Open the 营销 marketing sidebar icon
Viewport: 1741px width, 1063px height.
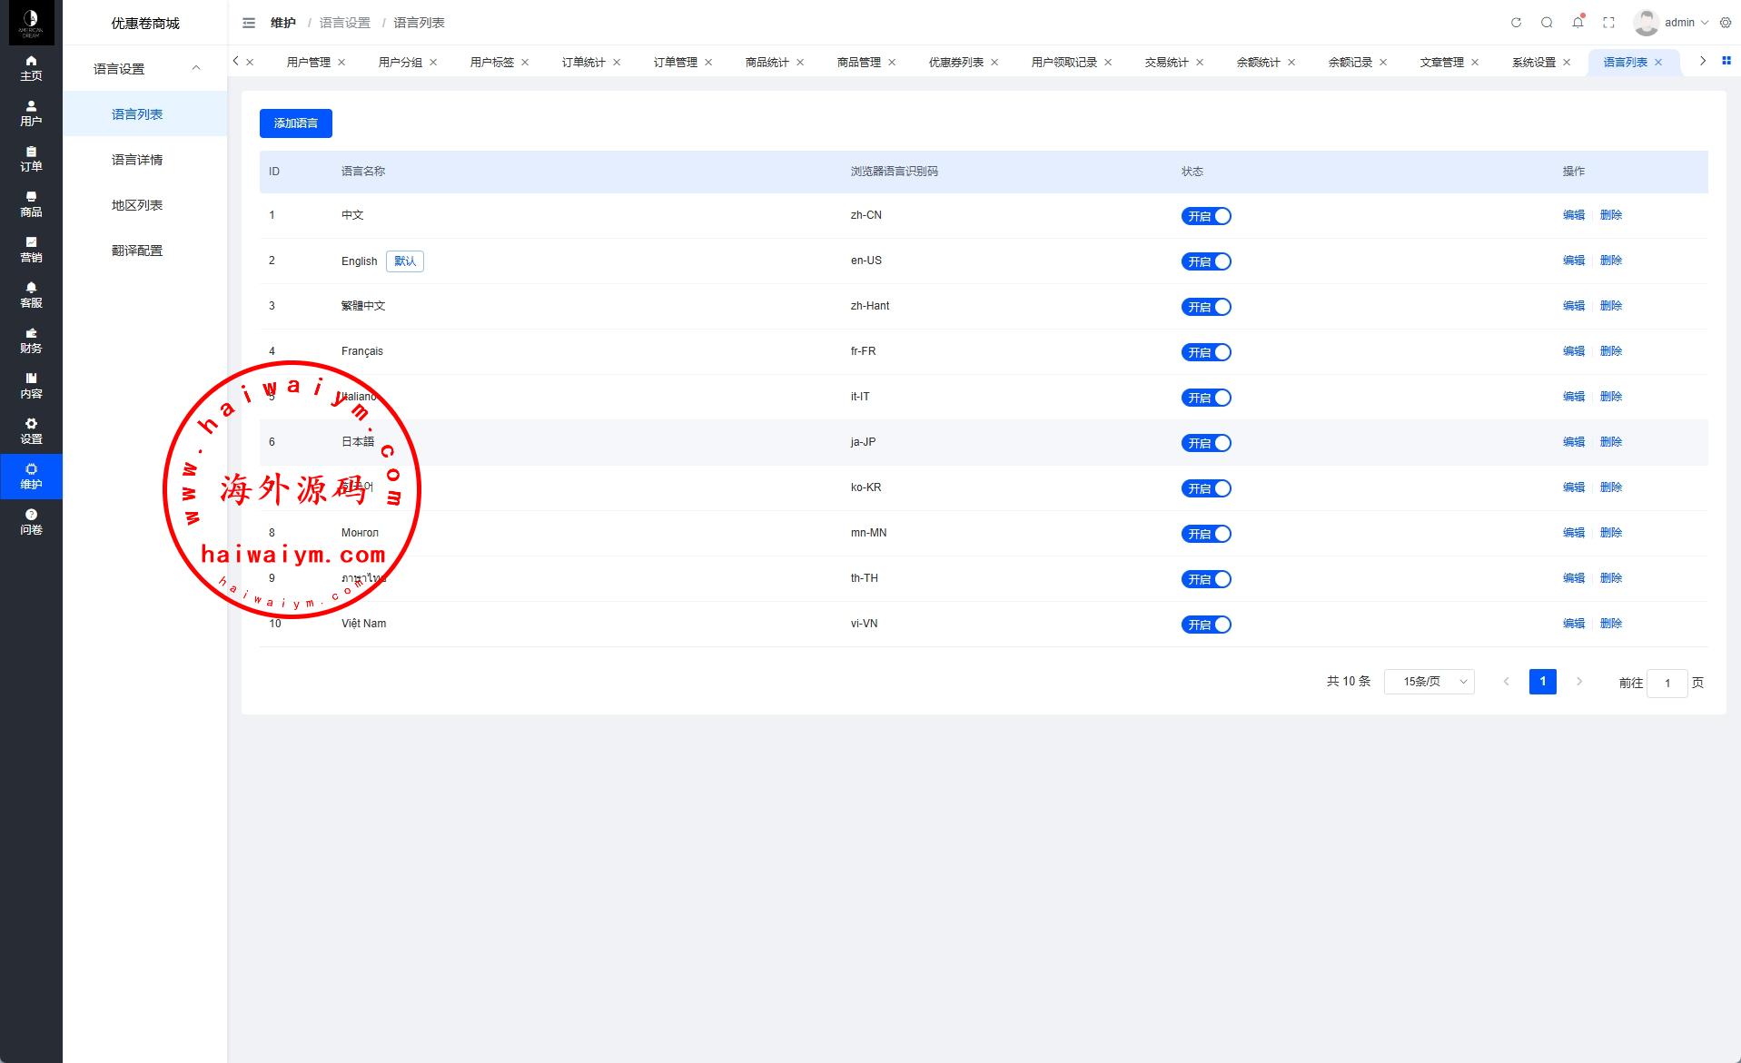[31, 249]
